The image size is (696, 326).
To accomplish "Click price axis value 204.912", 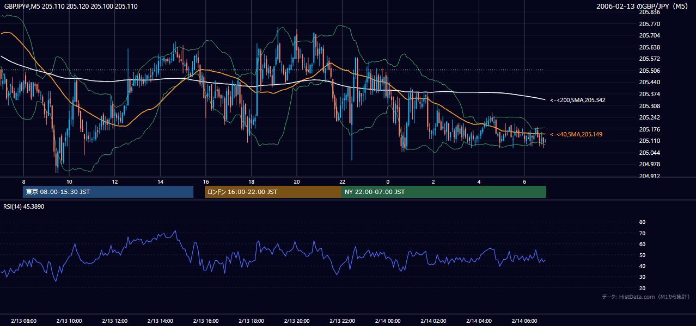I will pyautogui.click(x=649, y=176).
